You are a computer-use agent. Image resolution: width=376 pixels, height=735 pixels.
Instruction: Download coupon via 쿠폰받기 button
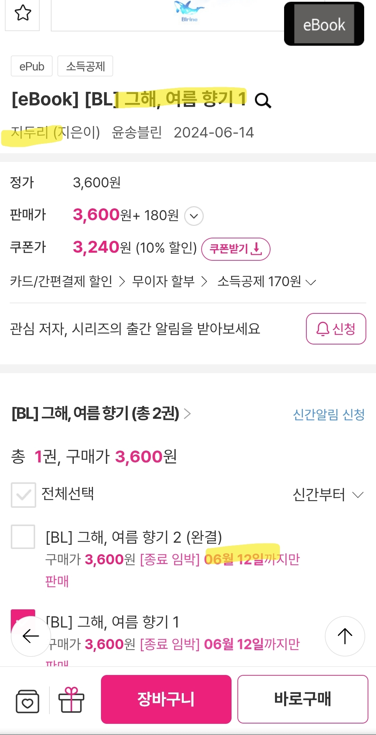coord(236,249)
